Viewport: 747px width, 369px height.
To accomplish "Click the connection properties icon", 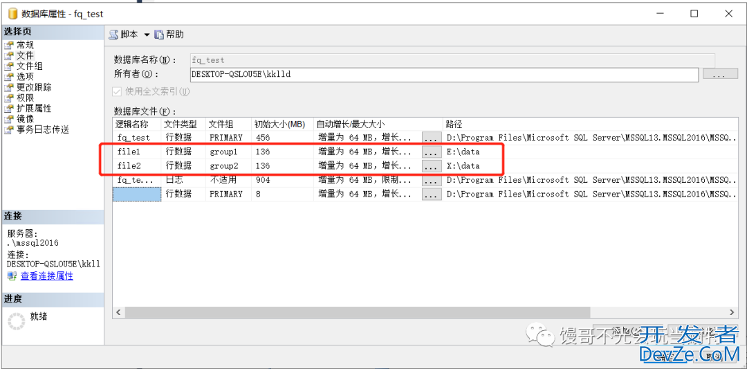I will [x=12, y=276].
